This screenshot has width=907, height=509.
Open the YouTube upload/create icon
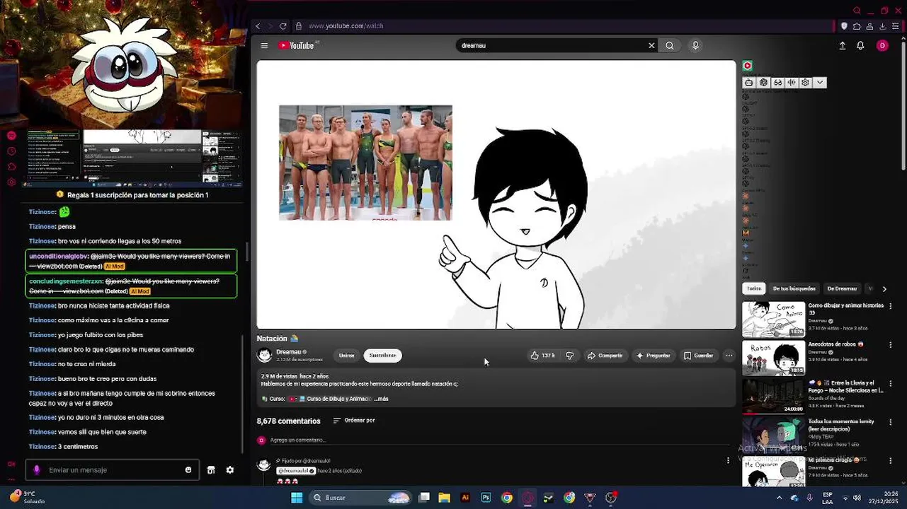coord(842,45)
